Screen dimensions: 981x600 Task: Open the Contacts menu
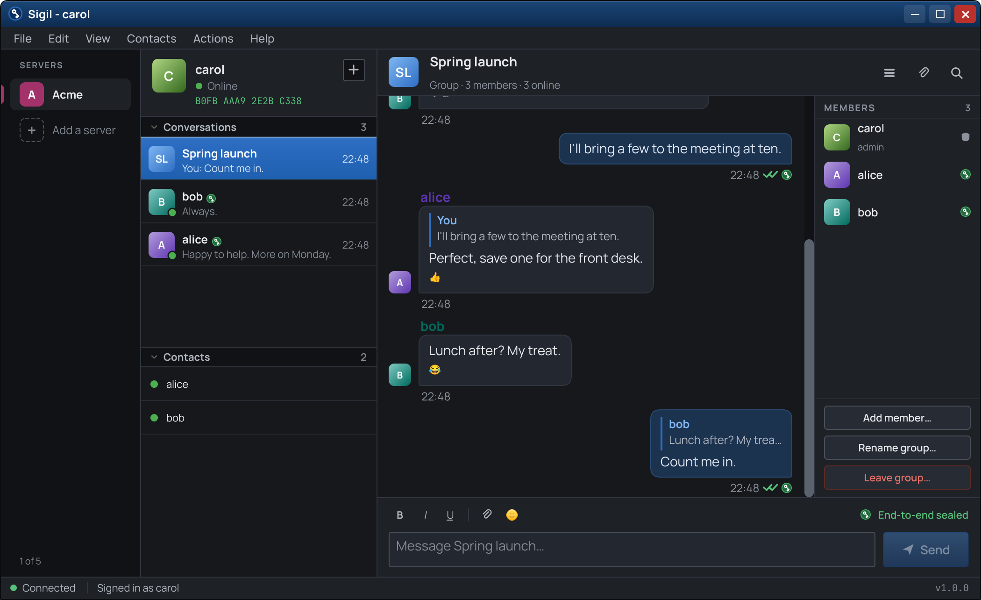point(151,38)
